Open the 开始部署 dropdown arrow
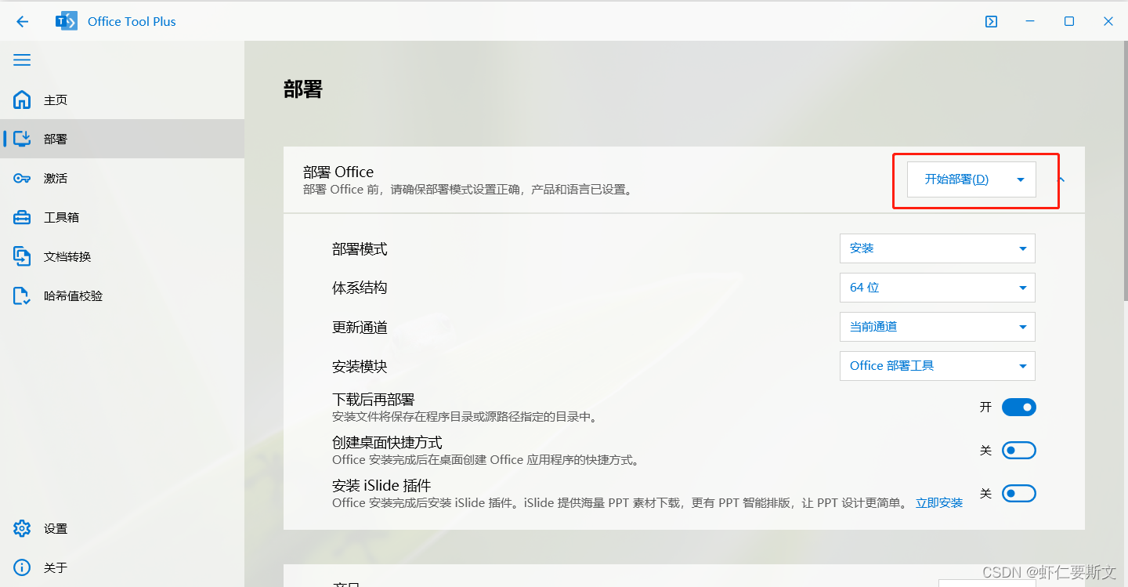The height and width of the screenshot is (587, 1128). click(x=1021, y=179)
